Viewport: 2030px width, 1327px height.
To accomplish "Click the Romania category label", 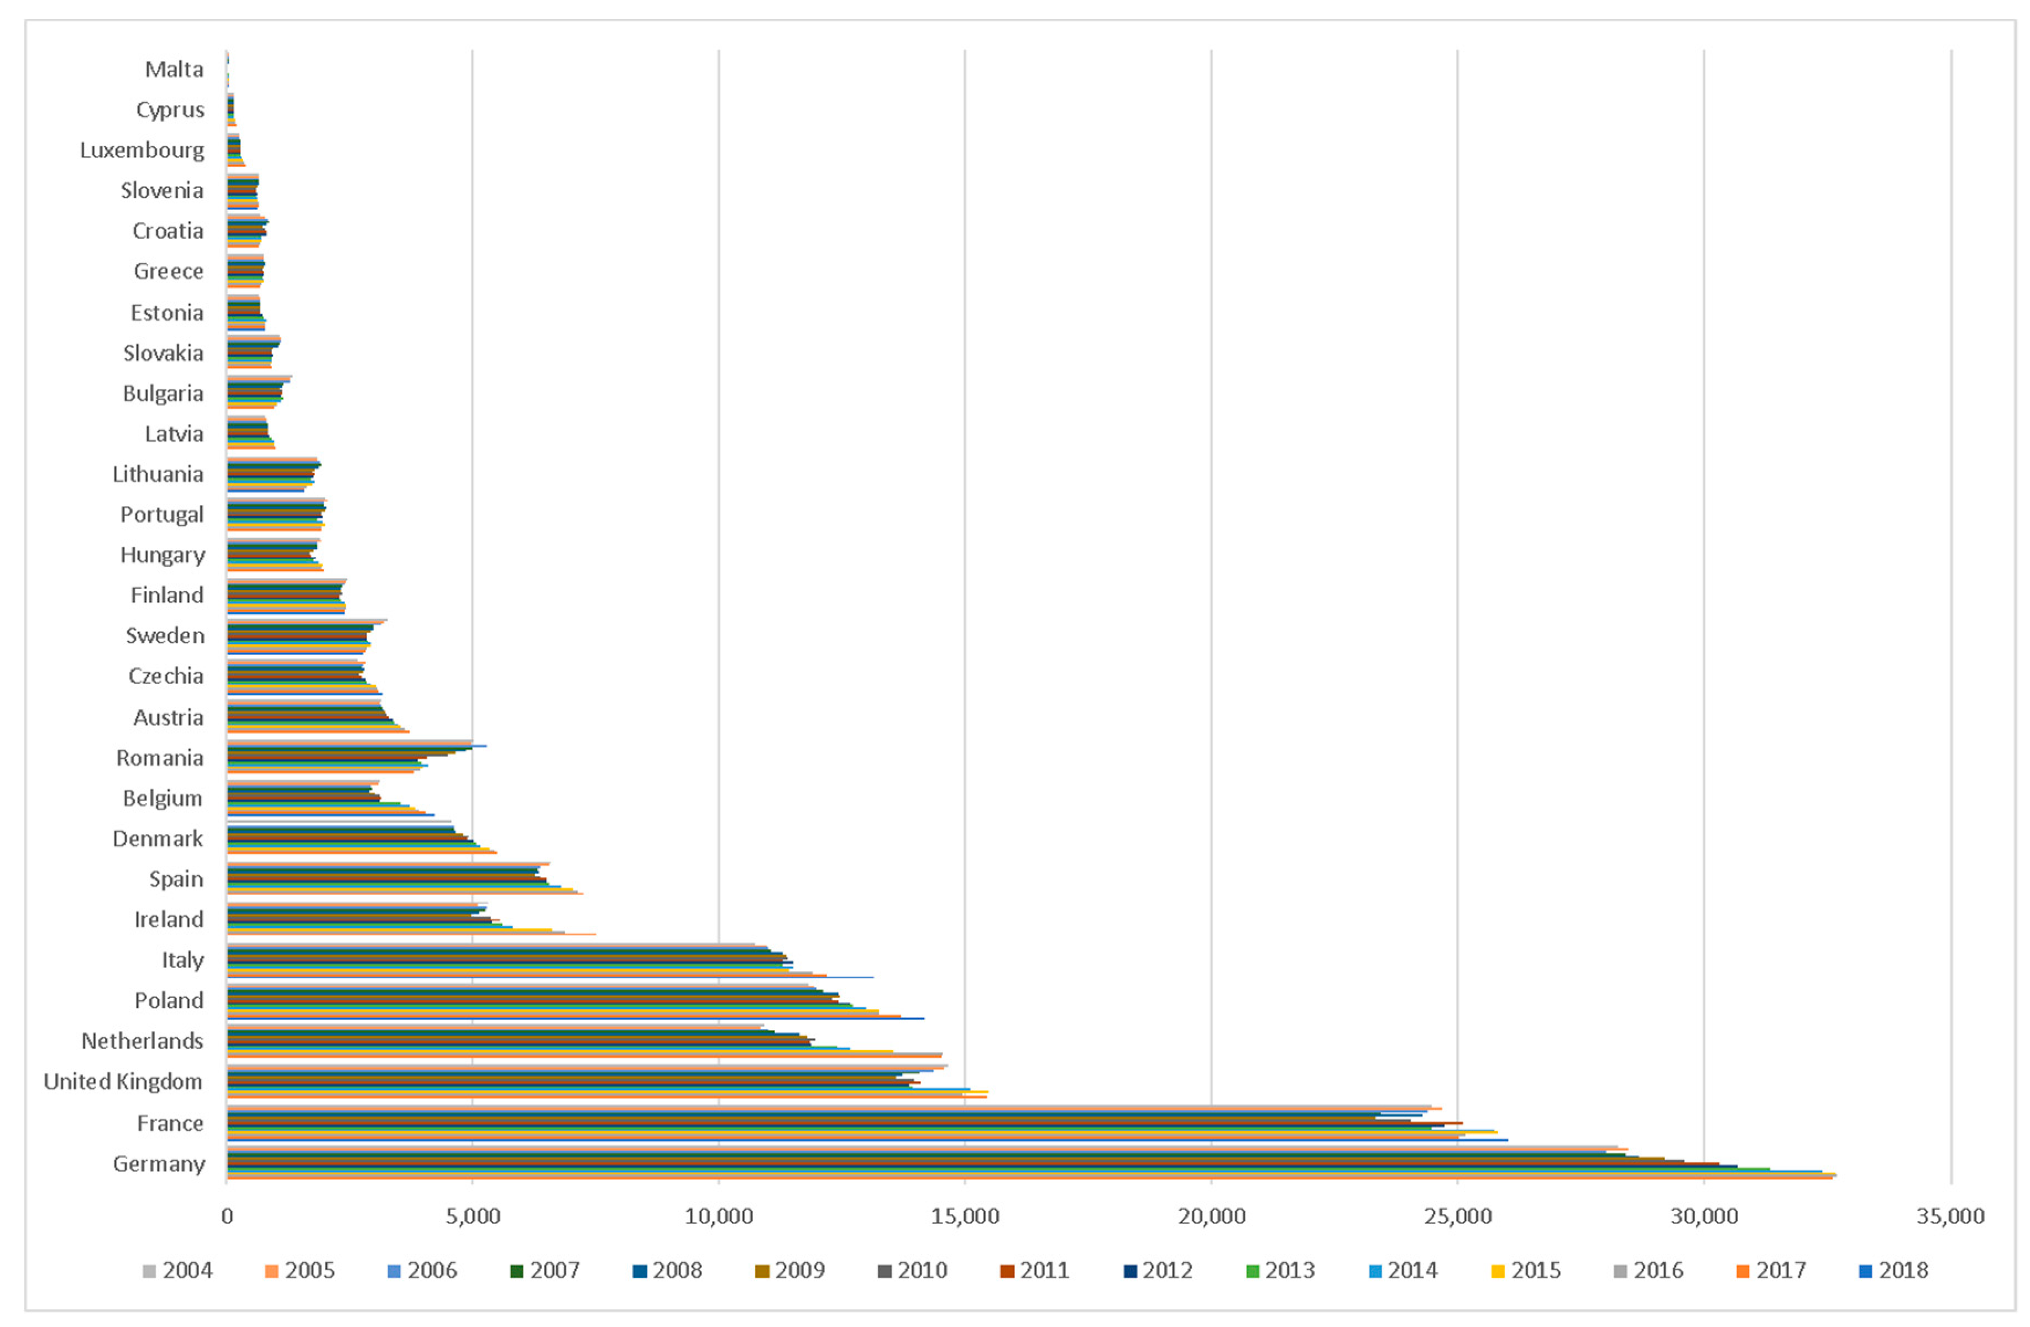I will coord(160,757).
